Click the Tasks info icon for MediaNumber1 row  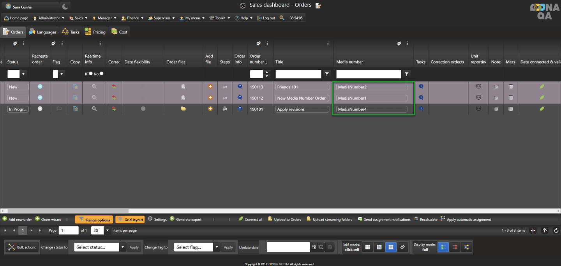tap(421, 97)
